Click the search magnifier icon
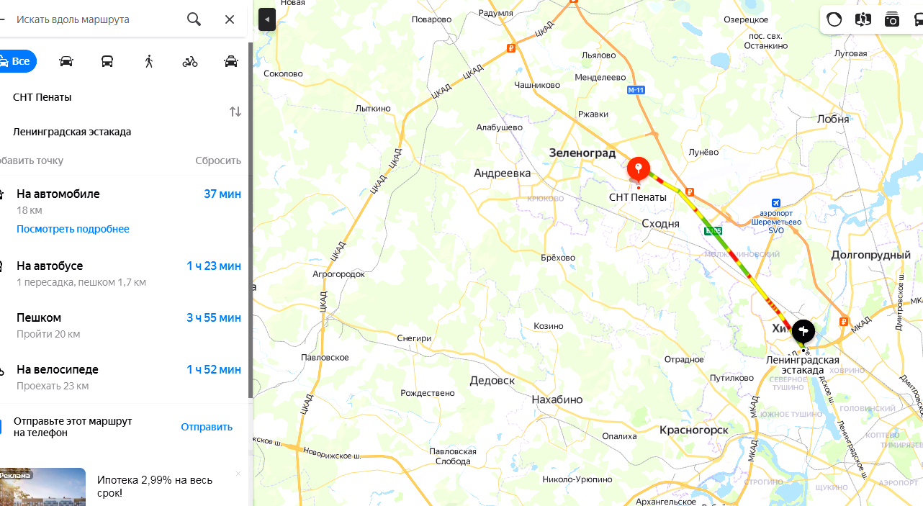The width and height of the screenshot is (923, 506). pyautogui.click(x=194, y=19)
